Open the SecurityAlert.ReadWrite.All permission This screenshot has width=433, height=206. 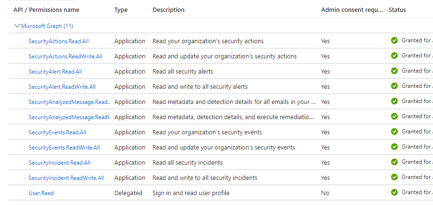pos(62,87)
